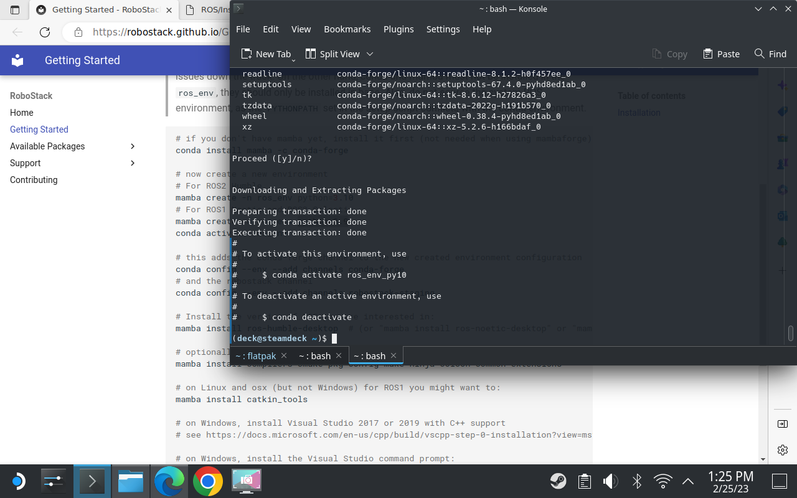Viewport: 797px width, 498px height.
Task: Click the Paste button in Konsole toolbar
Action: tap(721, 54)
